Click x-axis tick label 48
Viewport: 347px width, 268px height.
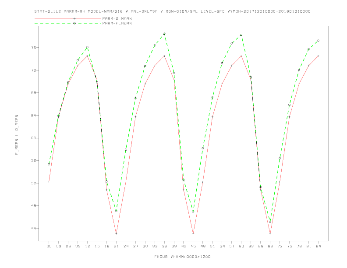(x=203, y=246)
